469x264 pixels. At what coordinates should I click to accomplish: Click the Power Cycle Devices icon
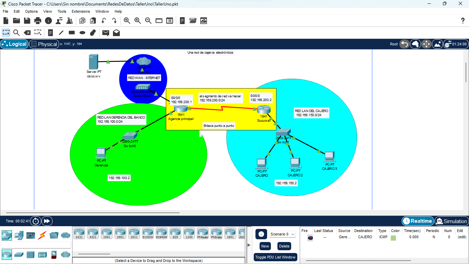coord(36,221)
